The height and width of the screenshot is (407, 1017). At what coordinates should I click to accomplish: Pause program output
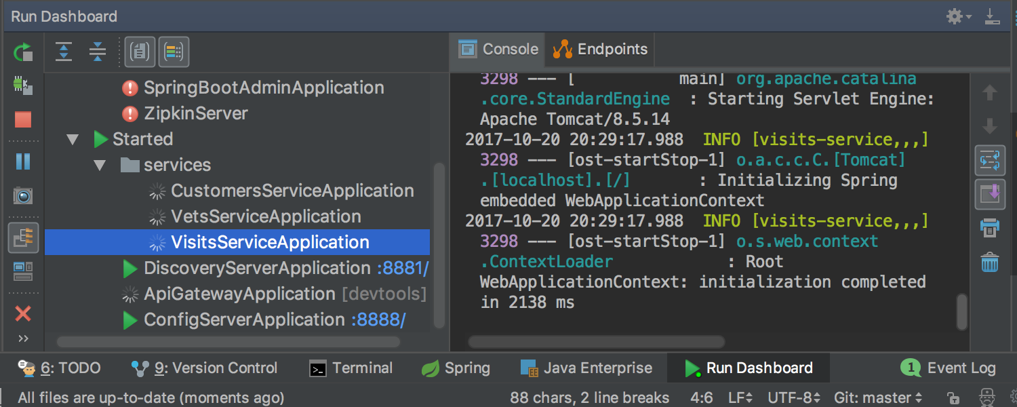click(23, 161)
